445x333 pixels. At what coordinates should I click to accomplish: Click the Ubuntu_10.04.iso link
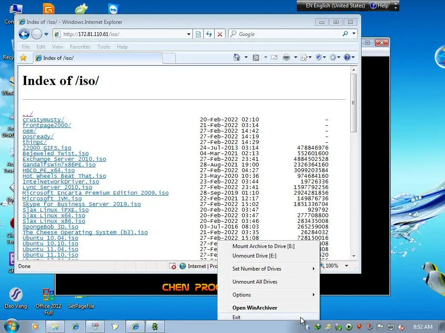[50, 238]
